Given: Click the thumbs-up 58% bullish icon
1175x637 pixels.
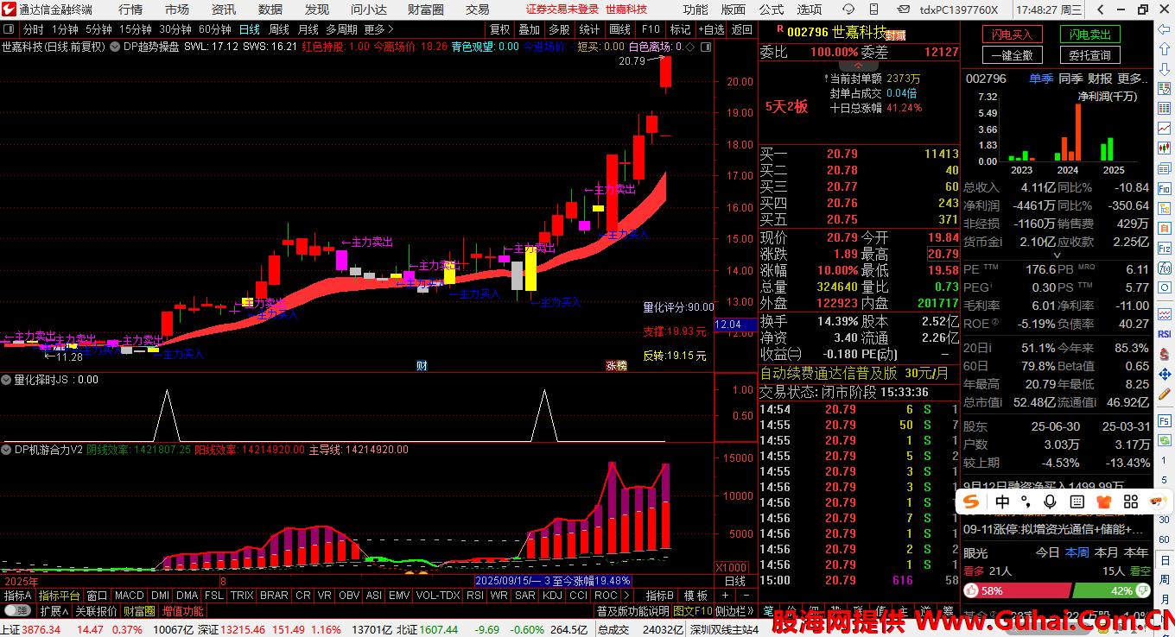Looking at the screenshot, I should click(x=971, y=590).
